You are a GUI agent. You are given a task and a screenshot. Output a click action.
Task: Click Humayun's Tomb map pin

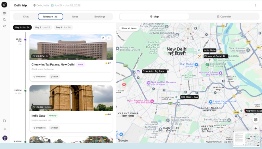pyautogui.click(x=221, y=73)
